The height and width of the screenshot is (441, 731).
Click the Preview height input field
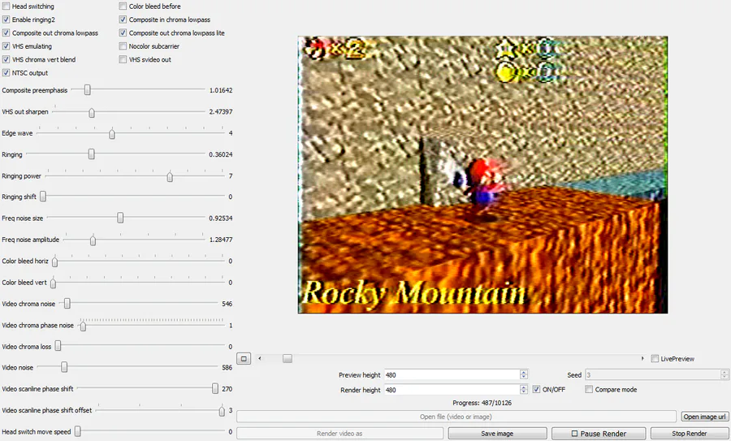coord(452,374)
